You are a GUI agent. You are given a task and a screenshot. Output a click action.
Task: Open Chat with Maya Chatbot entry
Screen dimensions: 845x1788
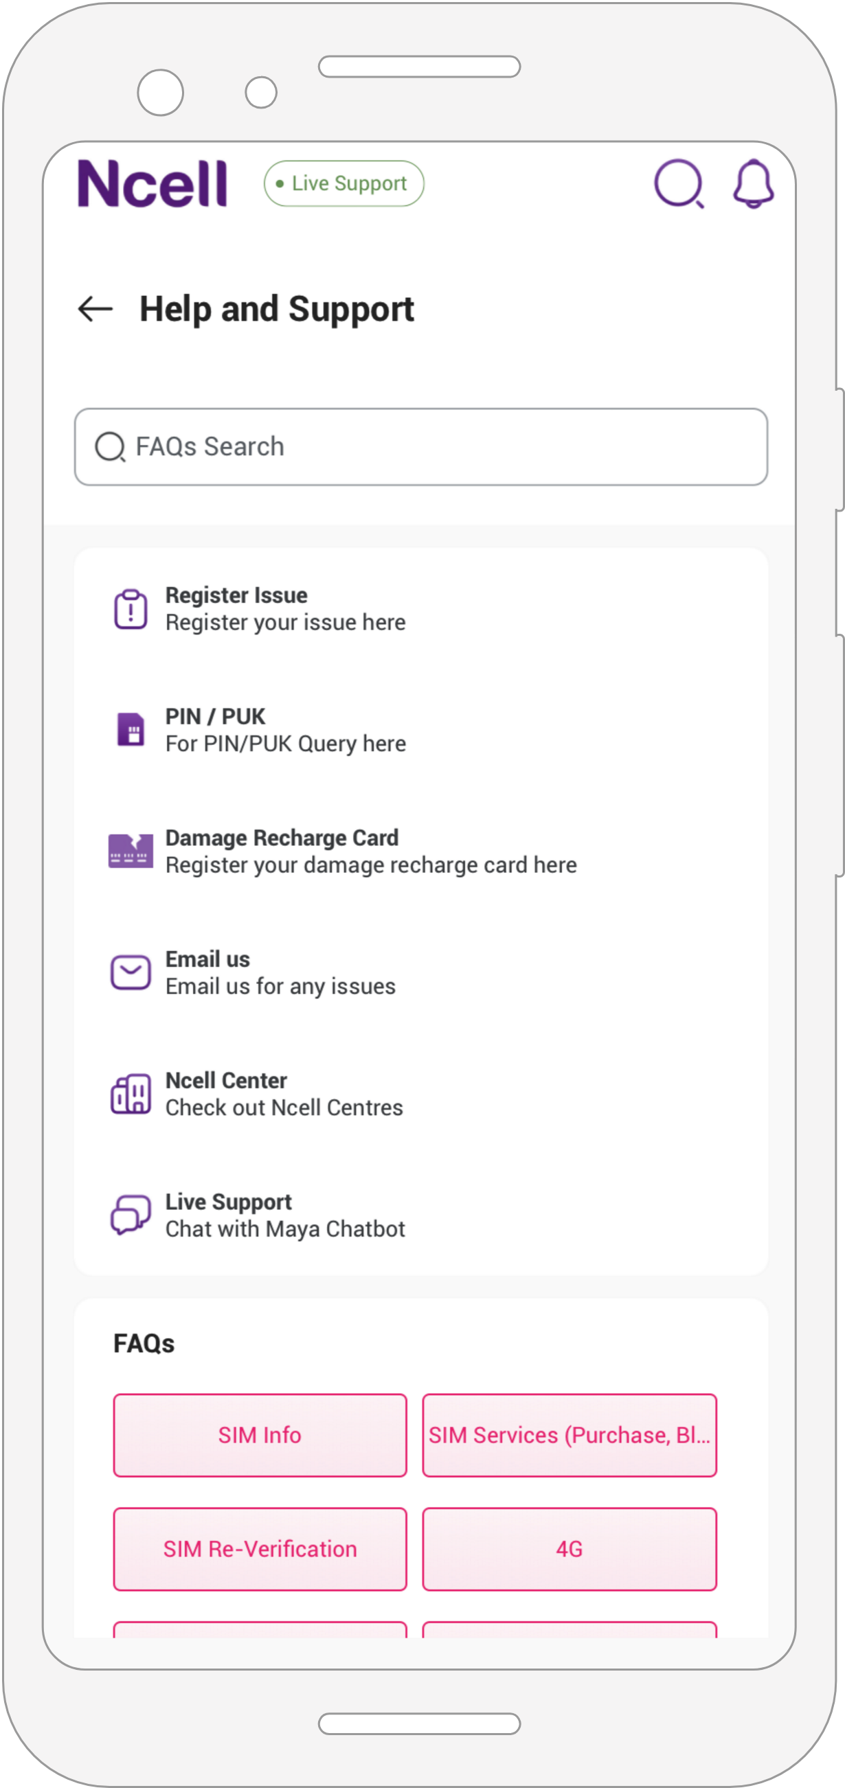[420, 1215]
